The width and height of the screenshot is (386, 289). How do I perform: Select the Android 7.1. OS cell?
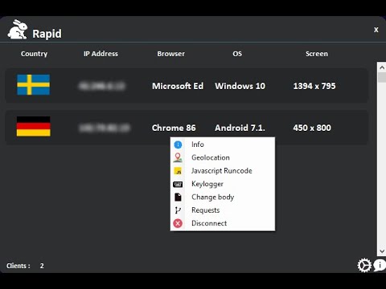pyautogui.click(x=240, y=128)
